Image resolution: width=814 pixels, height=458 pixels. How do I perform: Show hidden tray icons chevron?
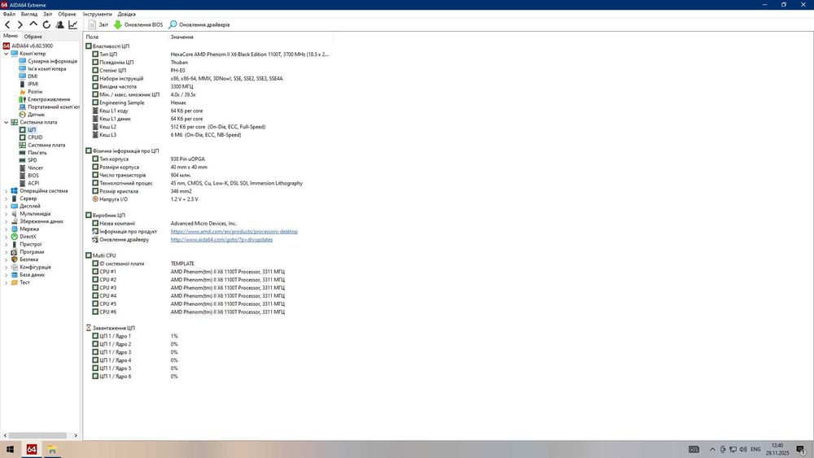712,449
